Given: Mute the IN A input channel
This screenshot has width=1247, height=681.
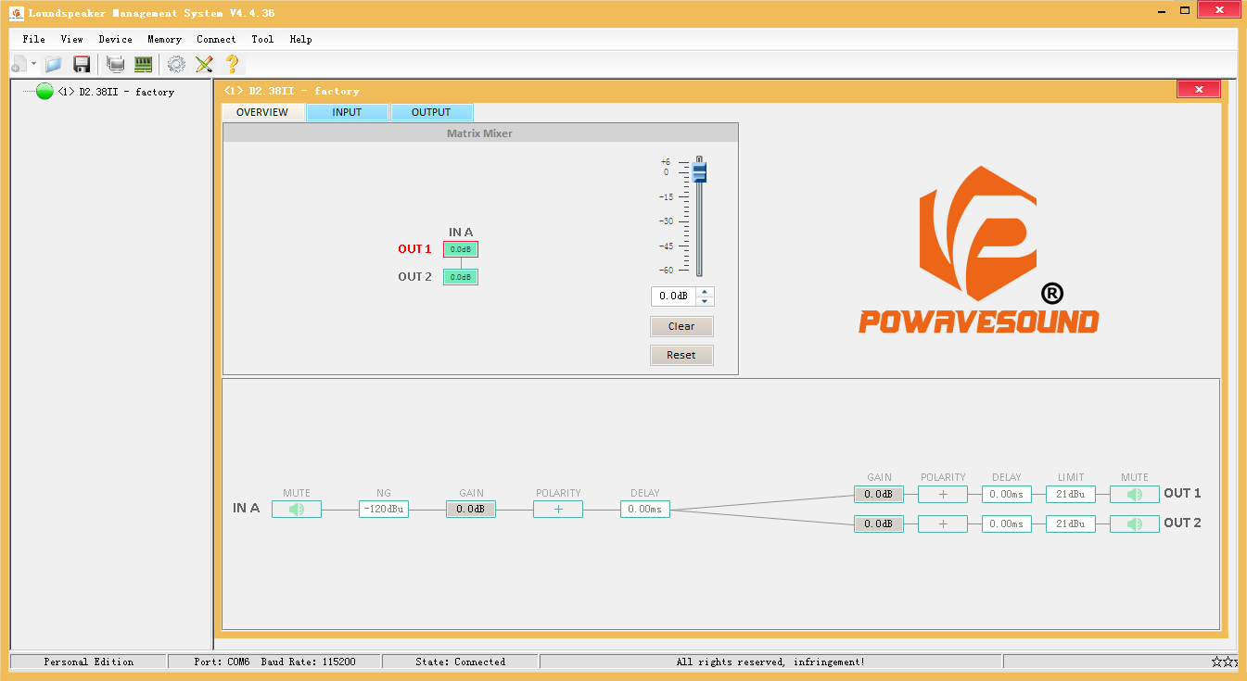Looking at the screenshot, I should (x=297, y=509).
